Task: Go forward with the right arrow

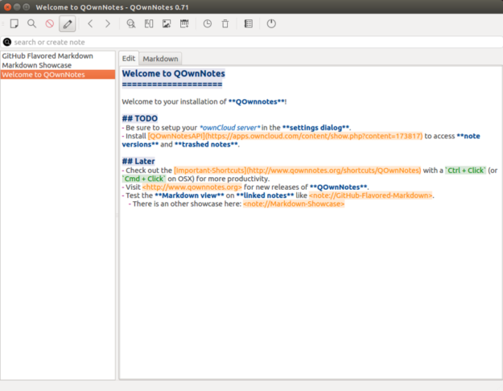Action: point(108,23)
